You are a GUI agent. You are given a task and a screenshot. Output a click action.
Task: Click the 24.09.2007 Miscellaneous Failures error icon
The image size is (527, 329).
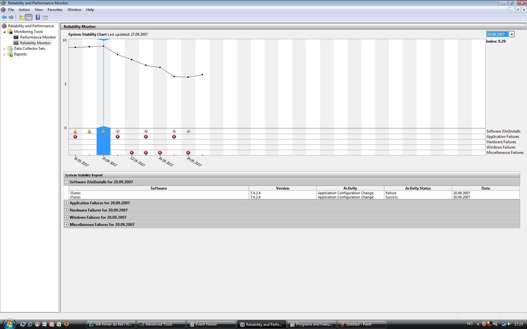tap(160, 153)
